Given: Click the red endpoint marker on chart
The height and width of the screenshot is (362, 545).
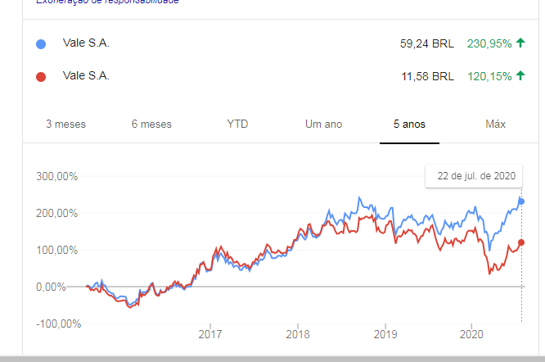Looking at the screenshot, I should coord(521,242).
